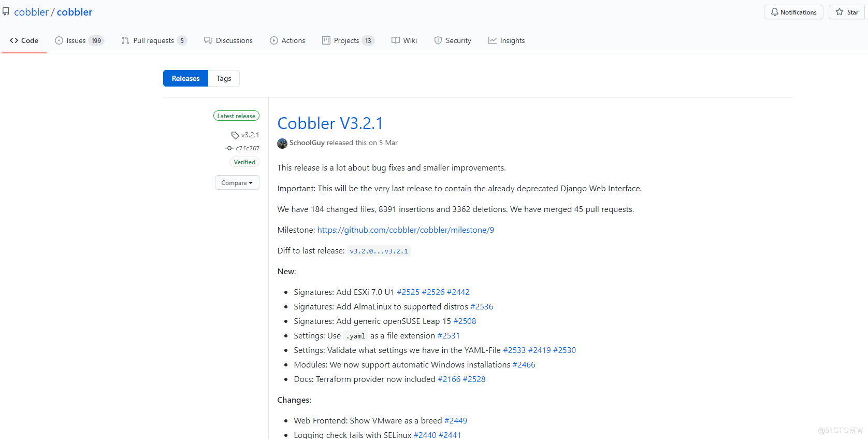Open SchoolGuy's profile link
The image size is (868, 439).
coord(307,143)
